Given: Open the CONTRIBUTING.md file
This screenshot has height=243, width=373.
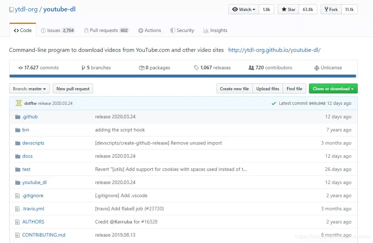Looking at the screenshot, I should tap(44, 235).
